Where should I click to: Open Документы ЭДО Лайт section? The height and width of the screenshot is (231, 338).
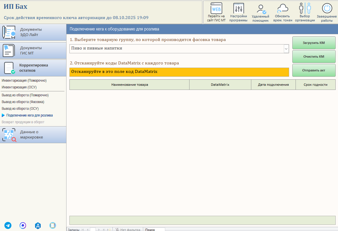[33, 32]
